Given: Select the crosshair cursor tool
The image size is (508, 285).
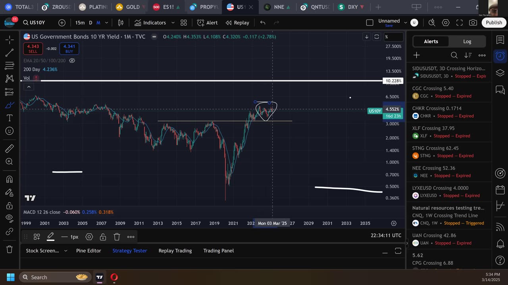Looking at the screenshot, I should tap(10, 40).
